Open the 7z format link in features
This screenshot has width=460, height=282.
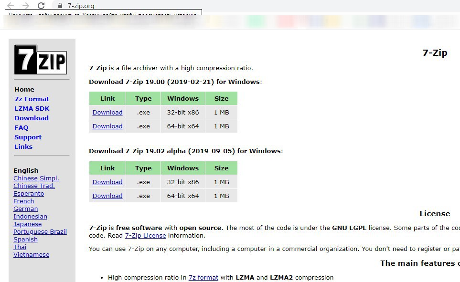coord(203,277)
